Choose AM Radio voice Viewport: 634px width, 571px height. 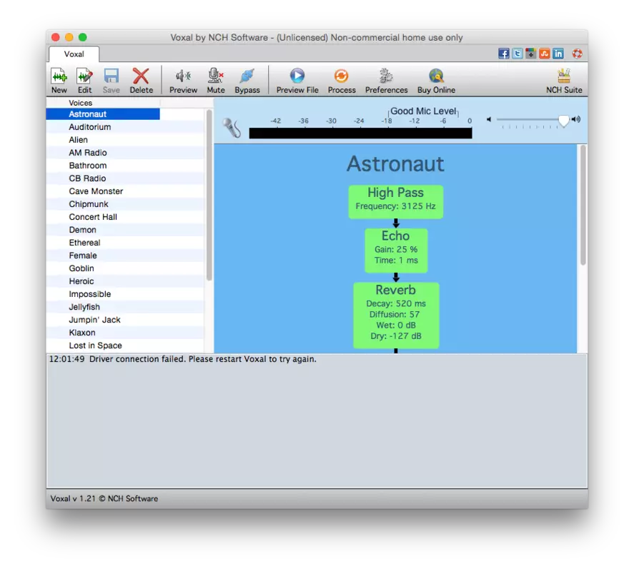coord(125,153)
